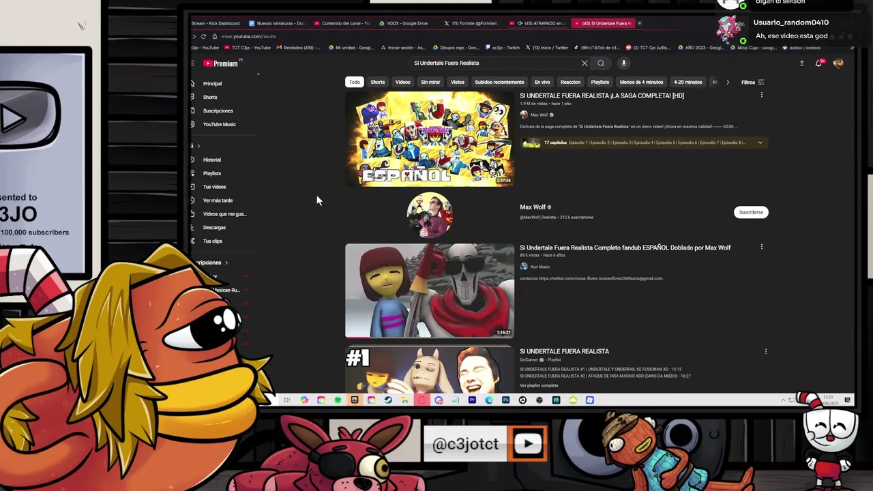Select the Shorts filter chip
The image size is (873, 491).
378,82
